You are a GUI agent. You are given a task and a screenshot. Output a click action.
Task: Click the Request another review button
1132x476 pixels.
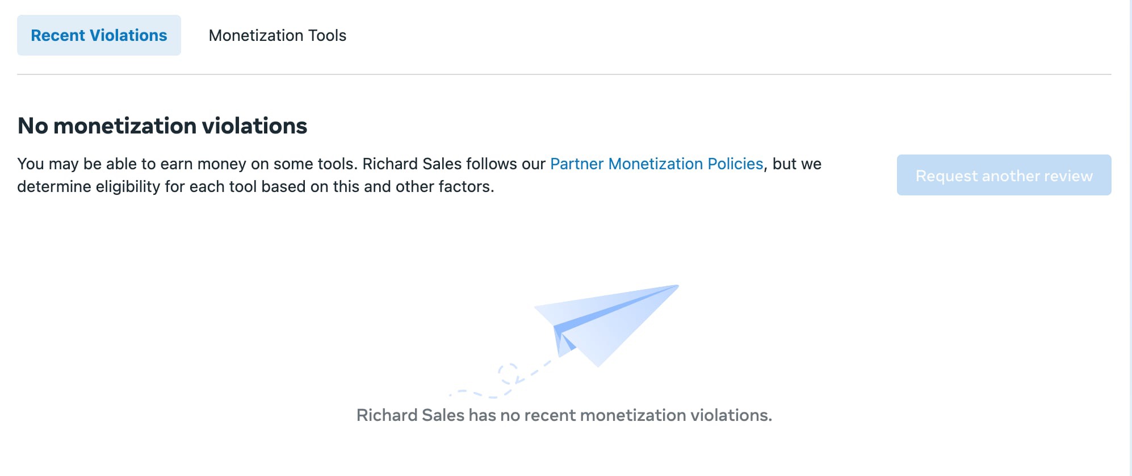coord(1004,175)
